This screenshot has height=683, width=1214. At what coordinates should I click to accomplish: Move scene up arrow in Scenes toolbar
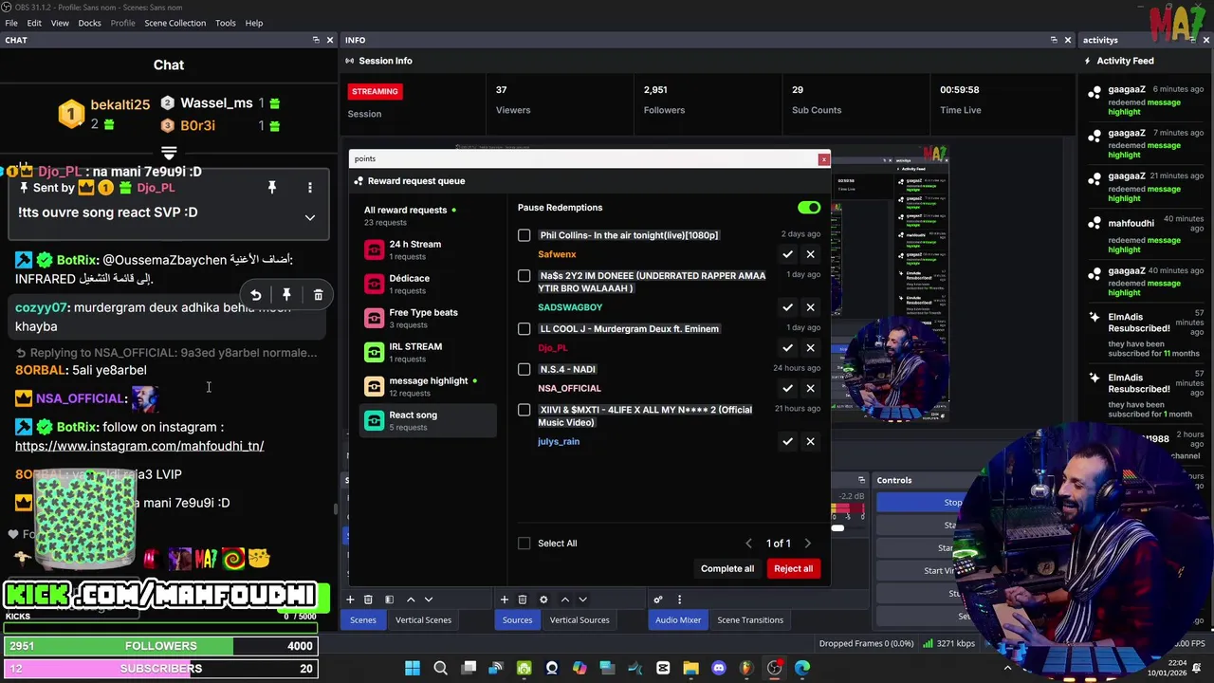(x=411, y=600)
